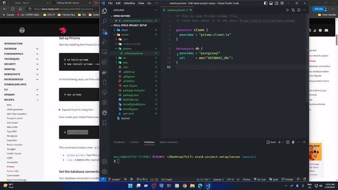The height and width of the screenshot is (190, 338).
Task: Open Run and Debug view
Action: pos(105,42)
